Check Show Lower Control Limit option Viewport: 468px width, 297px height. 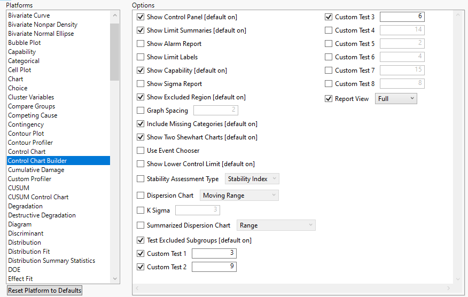141,164
